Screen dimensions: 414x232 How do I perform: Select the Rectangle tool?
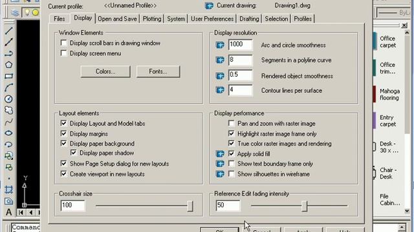(8, 76)
